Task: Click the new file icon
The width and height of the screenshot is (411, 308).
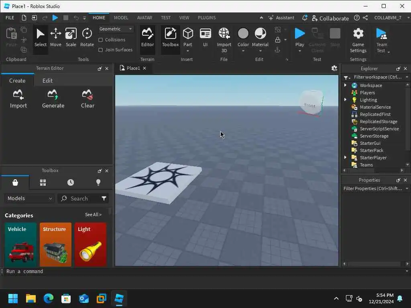Action: tap(24, 18)
